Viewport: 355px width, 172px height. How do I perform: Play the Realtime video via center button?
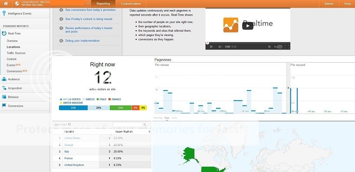(x=248, y=26)
